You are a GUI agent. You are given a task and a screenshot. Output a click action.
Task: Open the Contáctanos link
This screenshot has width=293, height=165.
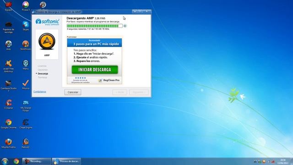click(40, 92)
